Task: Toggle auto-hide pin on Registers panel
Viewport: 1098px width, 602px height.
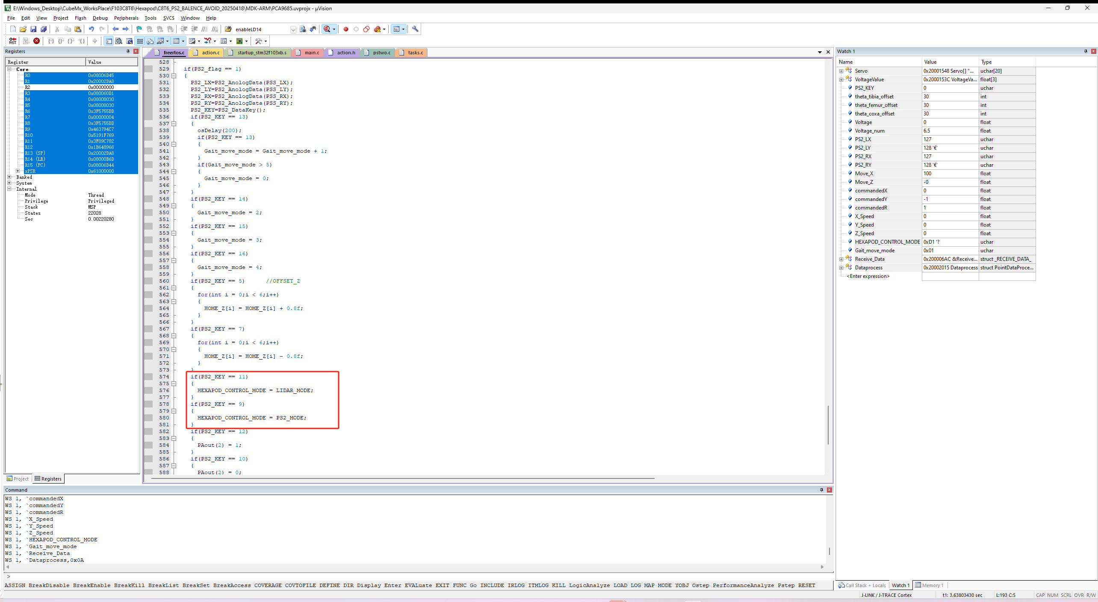Action: (128, 51)
